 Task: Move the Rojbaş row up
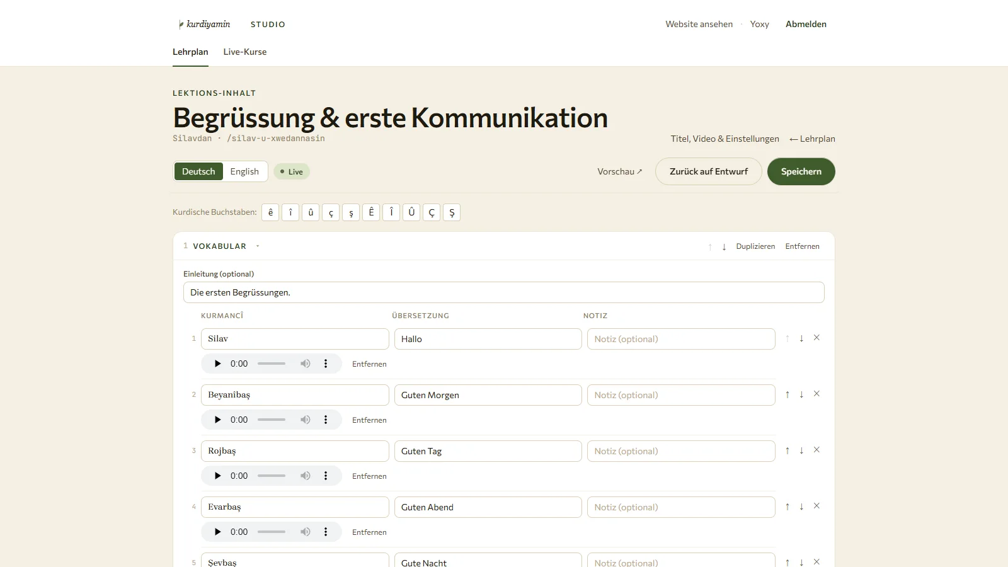787,450
